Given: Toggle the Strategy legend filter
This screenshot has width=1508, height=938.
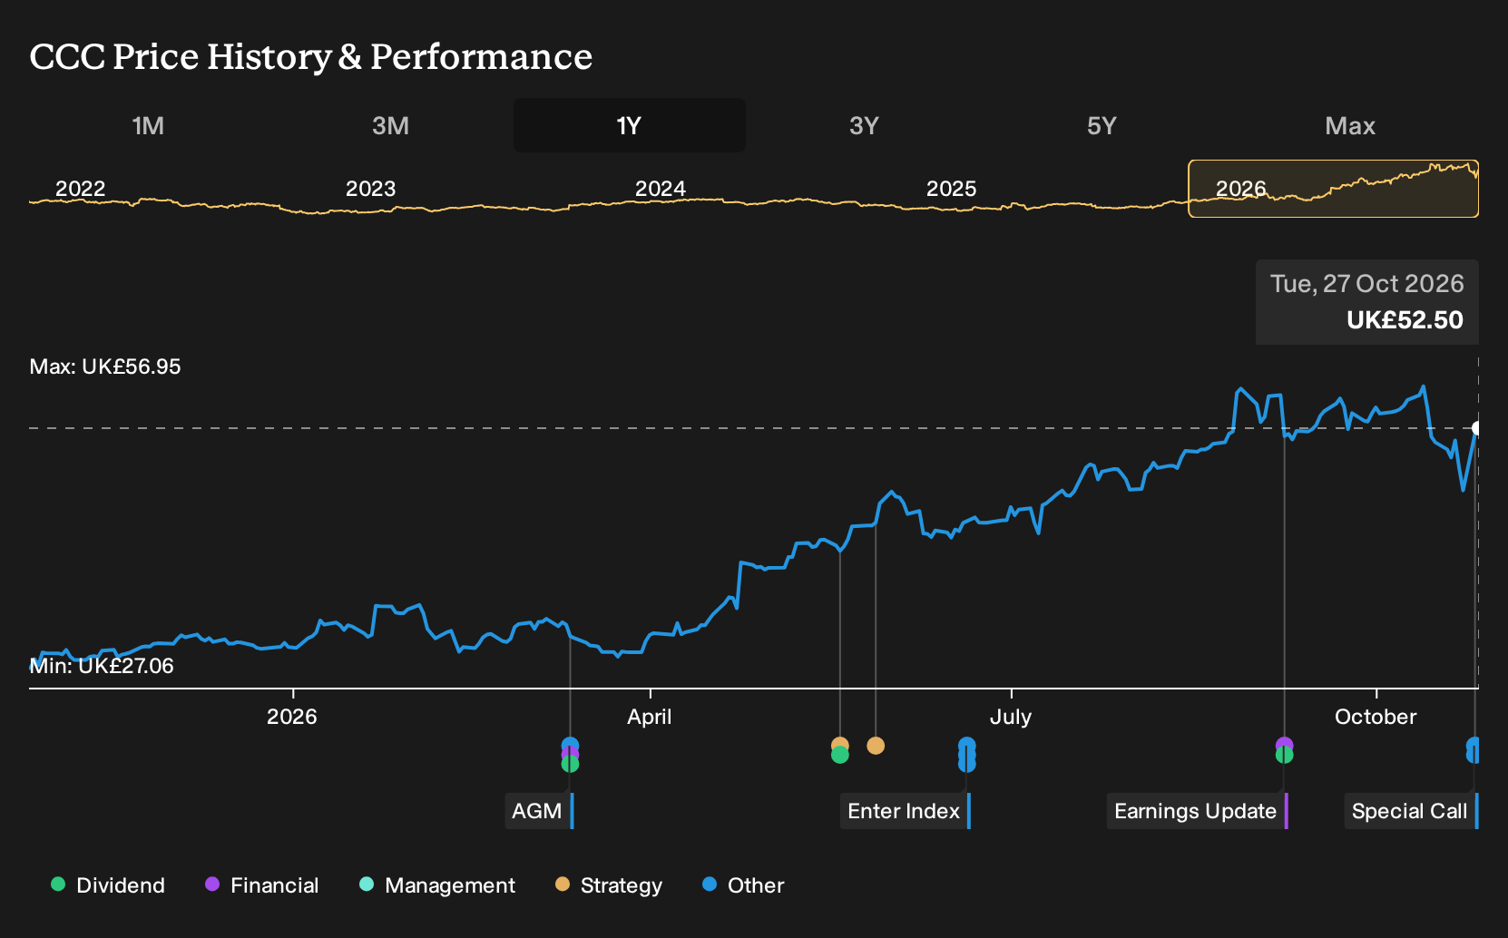Looking at the screenshot, I should (x=609, y=885).
